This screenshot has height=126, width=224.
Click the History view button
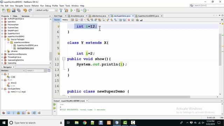[65, 20]
